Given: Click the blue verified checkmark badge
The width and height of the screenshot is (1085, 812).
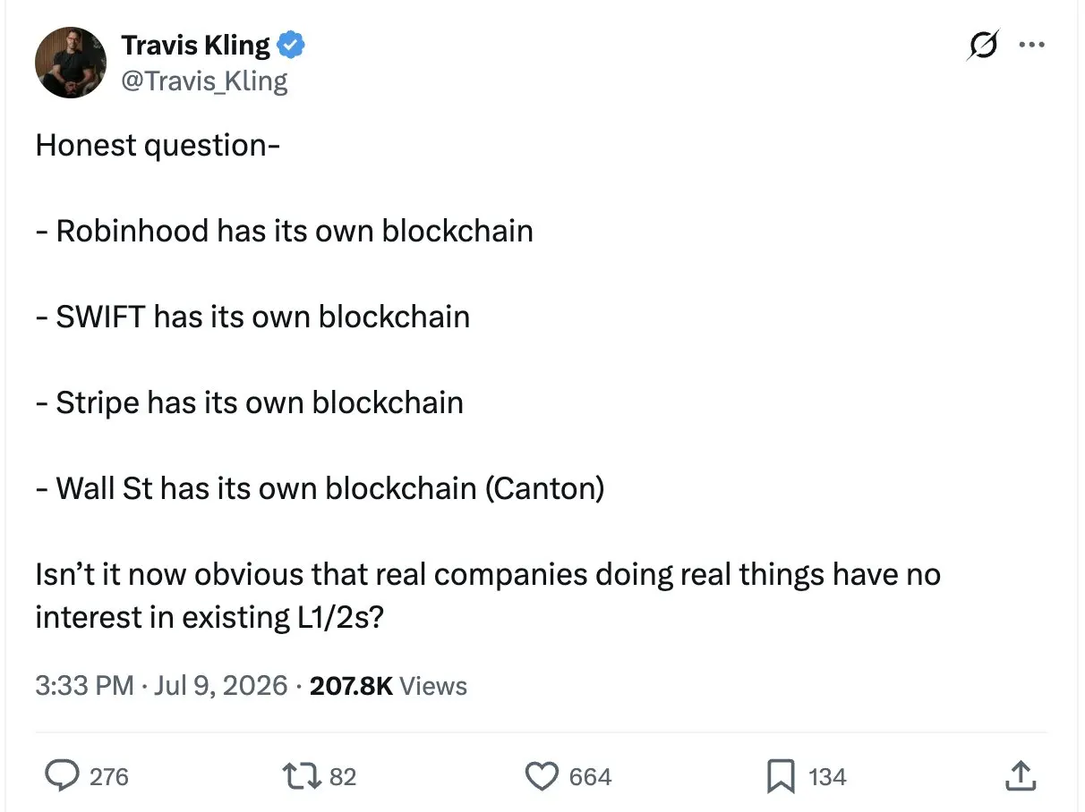Looking at the screenshot, I should pos(292,44).
